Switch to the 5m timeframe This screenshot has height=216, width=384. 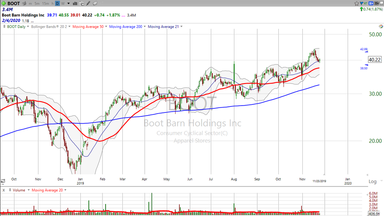37,4
